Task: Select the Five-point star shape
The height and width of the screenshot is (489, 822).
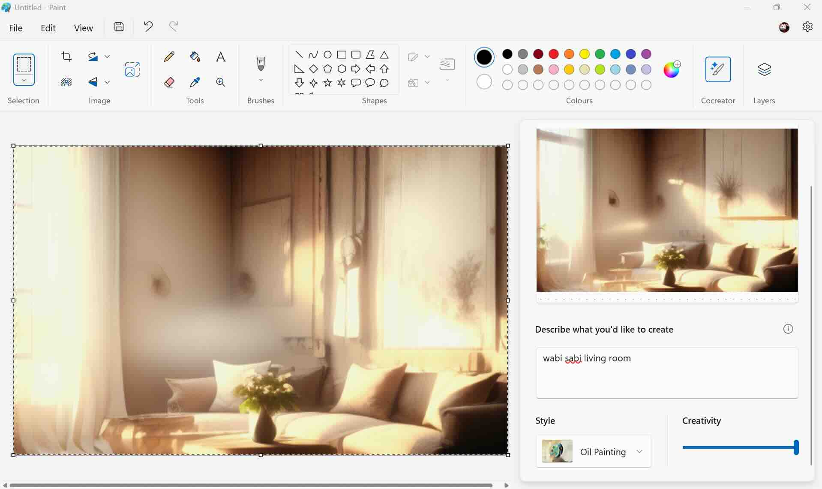Action: (327, 83)
